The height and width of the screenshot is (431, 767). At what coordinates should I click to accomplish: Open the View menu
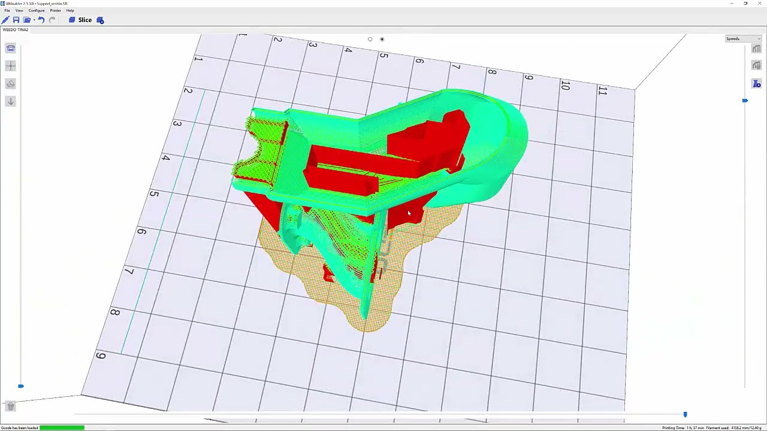[x=19, y=10]
